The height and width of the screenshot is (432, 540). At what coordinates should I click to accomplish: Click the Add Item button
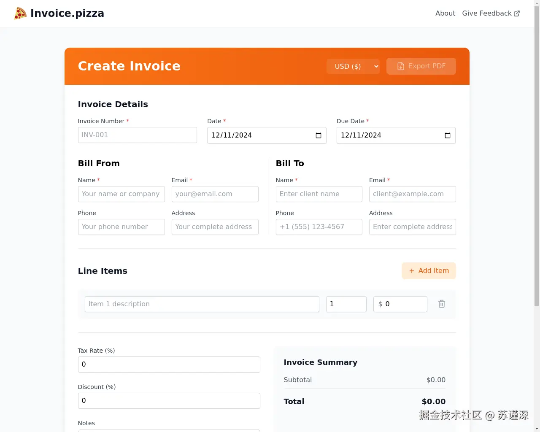coord(429,271)
